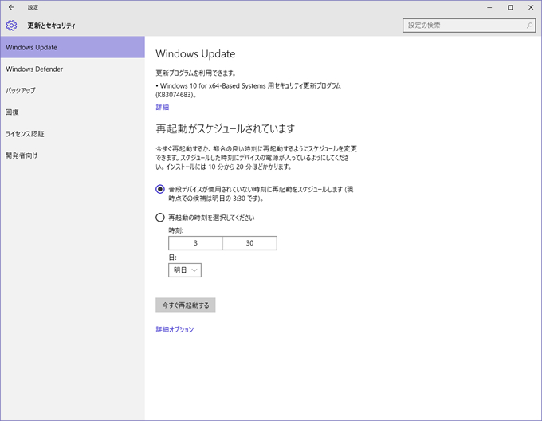The width and height of the screenshot is (542, 421).
Task: Click the search magnifier icon
Action: coord(529,26)
